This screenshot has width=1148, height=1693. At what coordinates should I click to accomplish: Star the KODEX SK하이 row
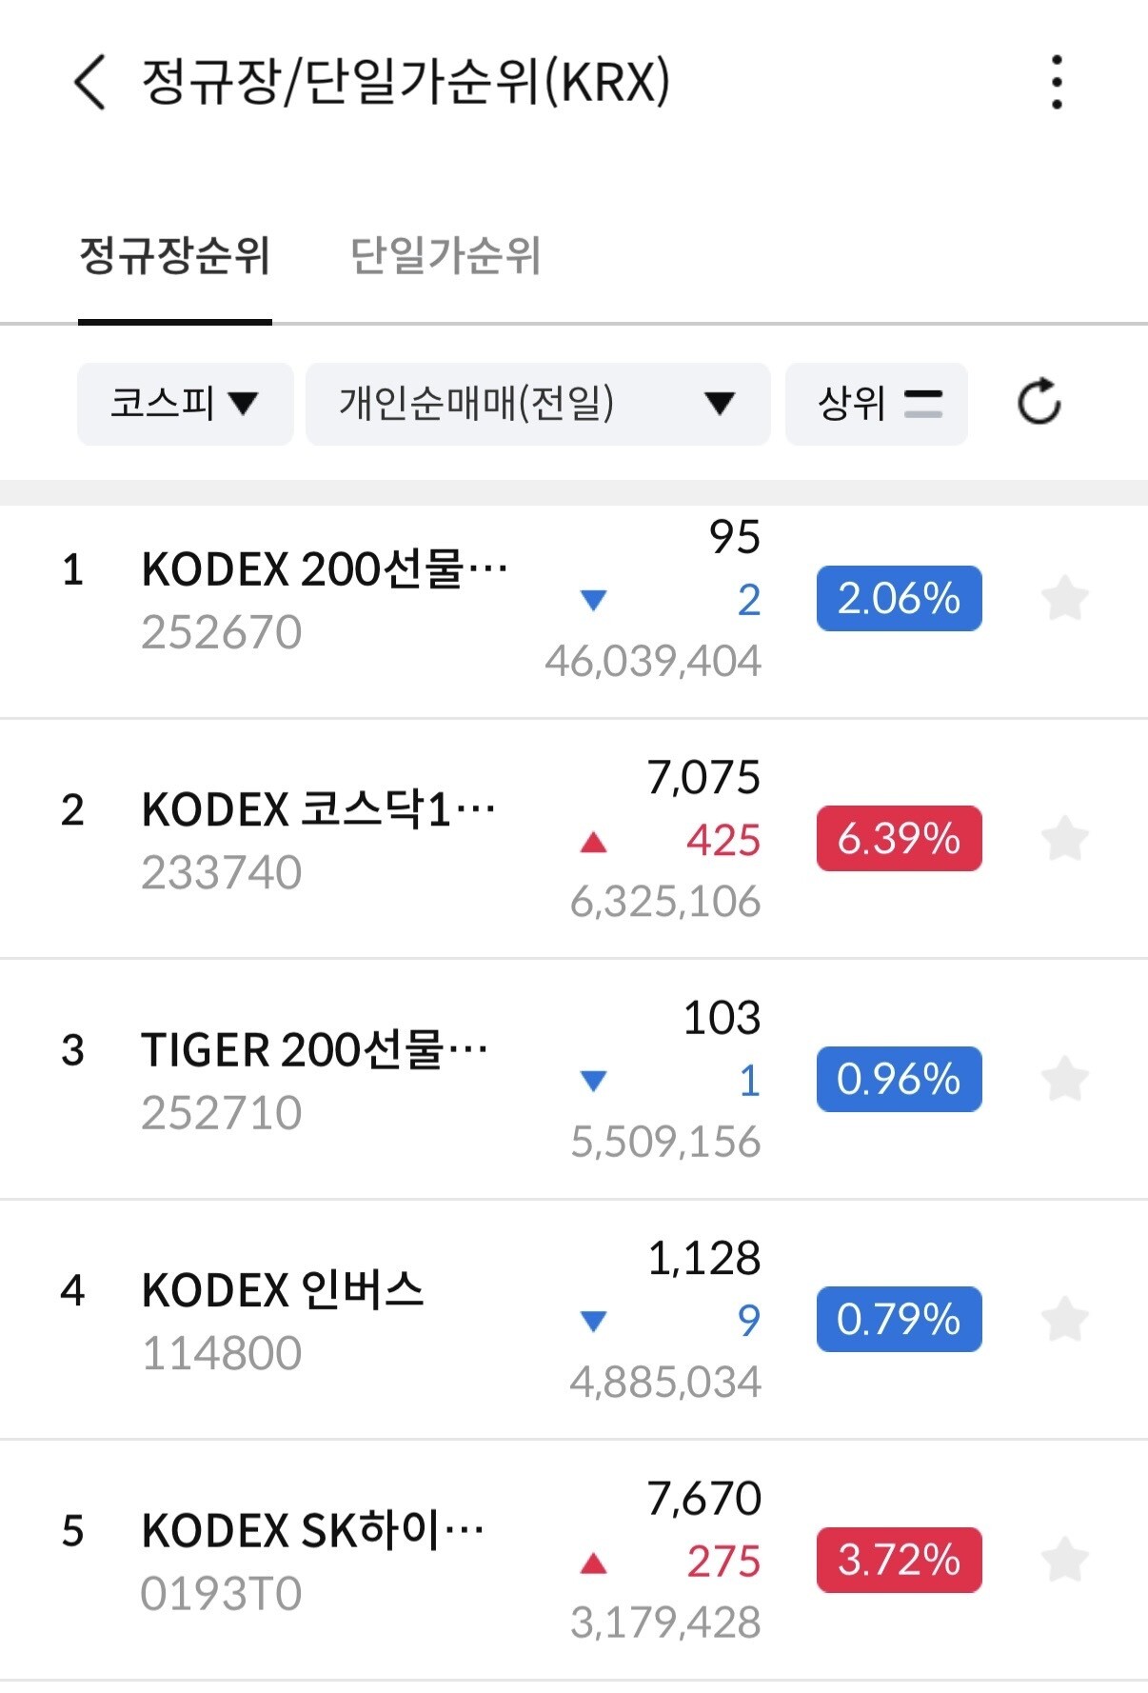(1064, 1560)
